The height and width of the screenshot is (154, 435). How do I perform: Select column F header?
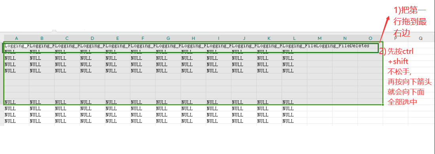(x=143, y=38)
